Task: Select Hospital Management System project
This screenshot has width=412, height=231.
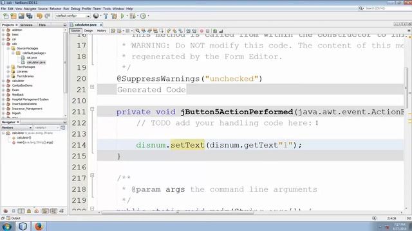Action: click(30, 99)
